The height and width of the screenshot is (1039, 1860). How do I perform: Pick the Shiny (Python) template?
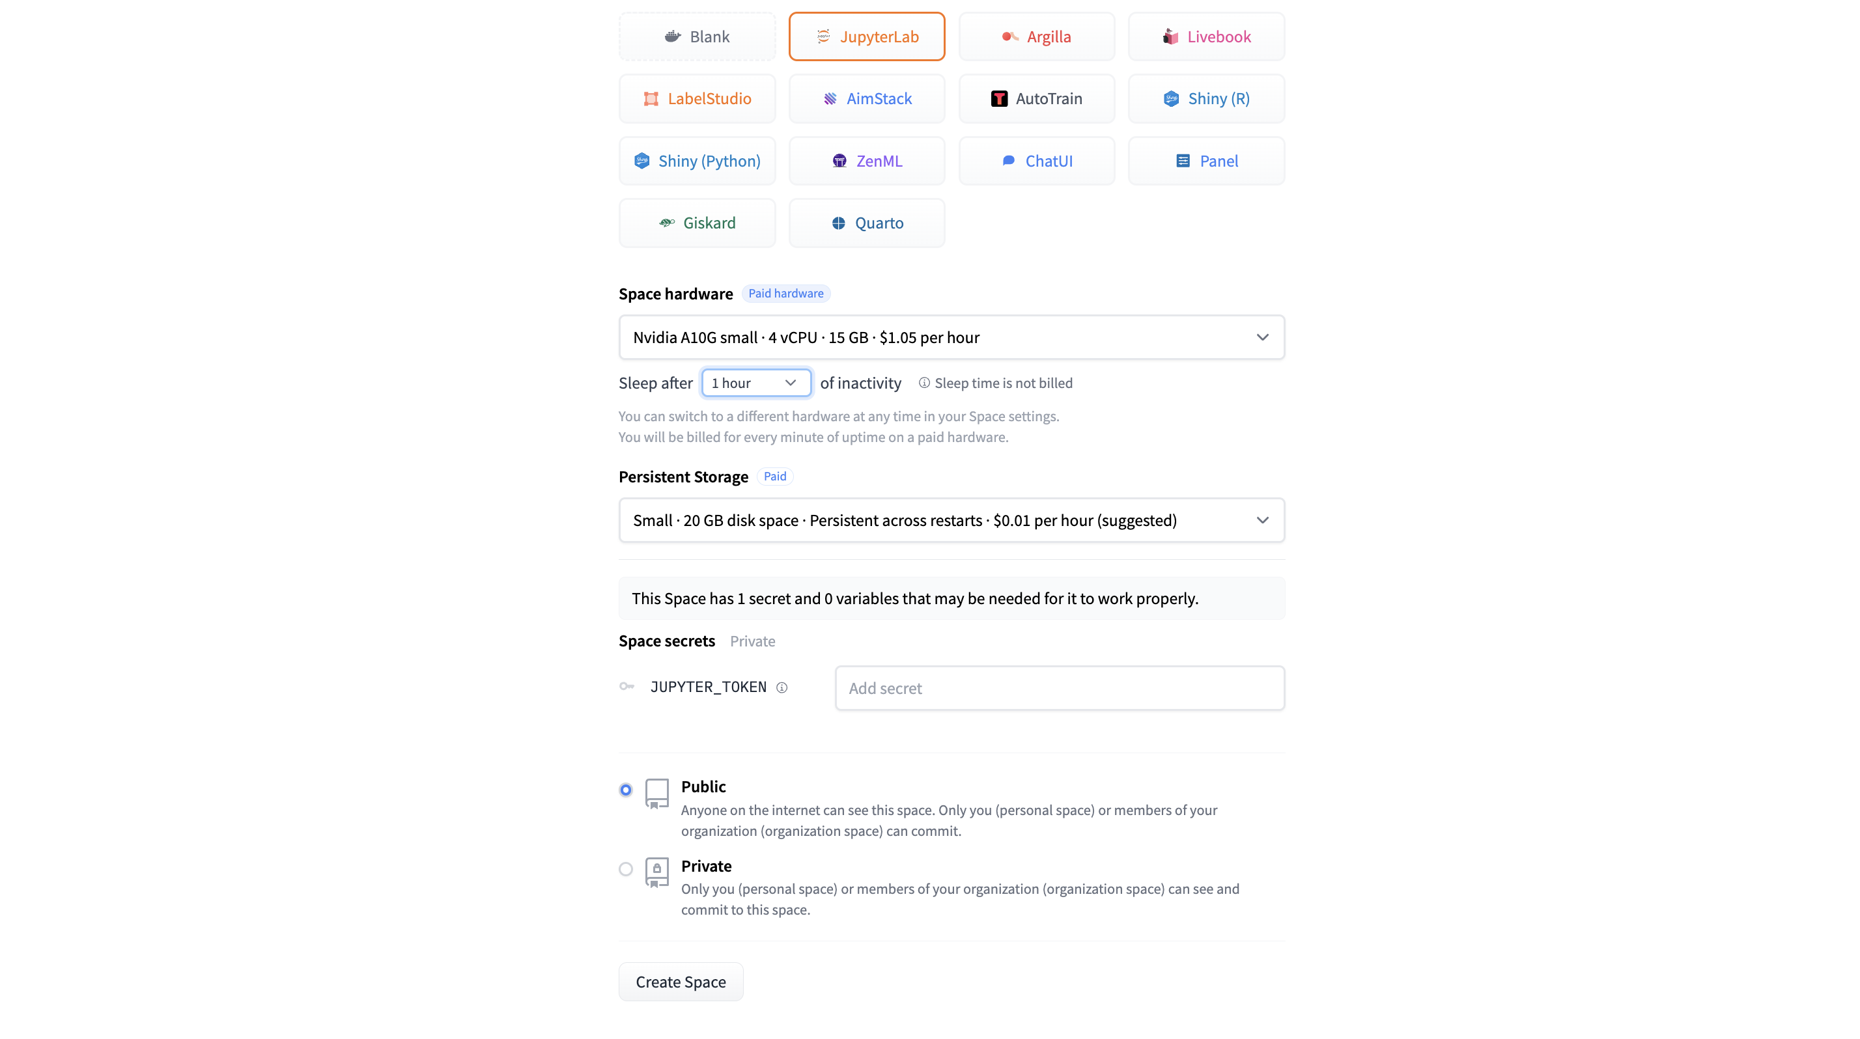[697, 161]
